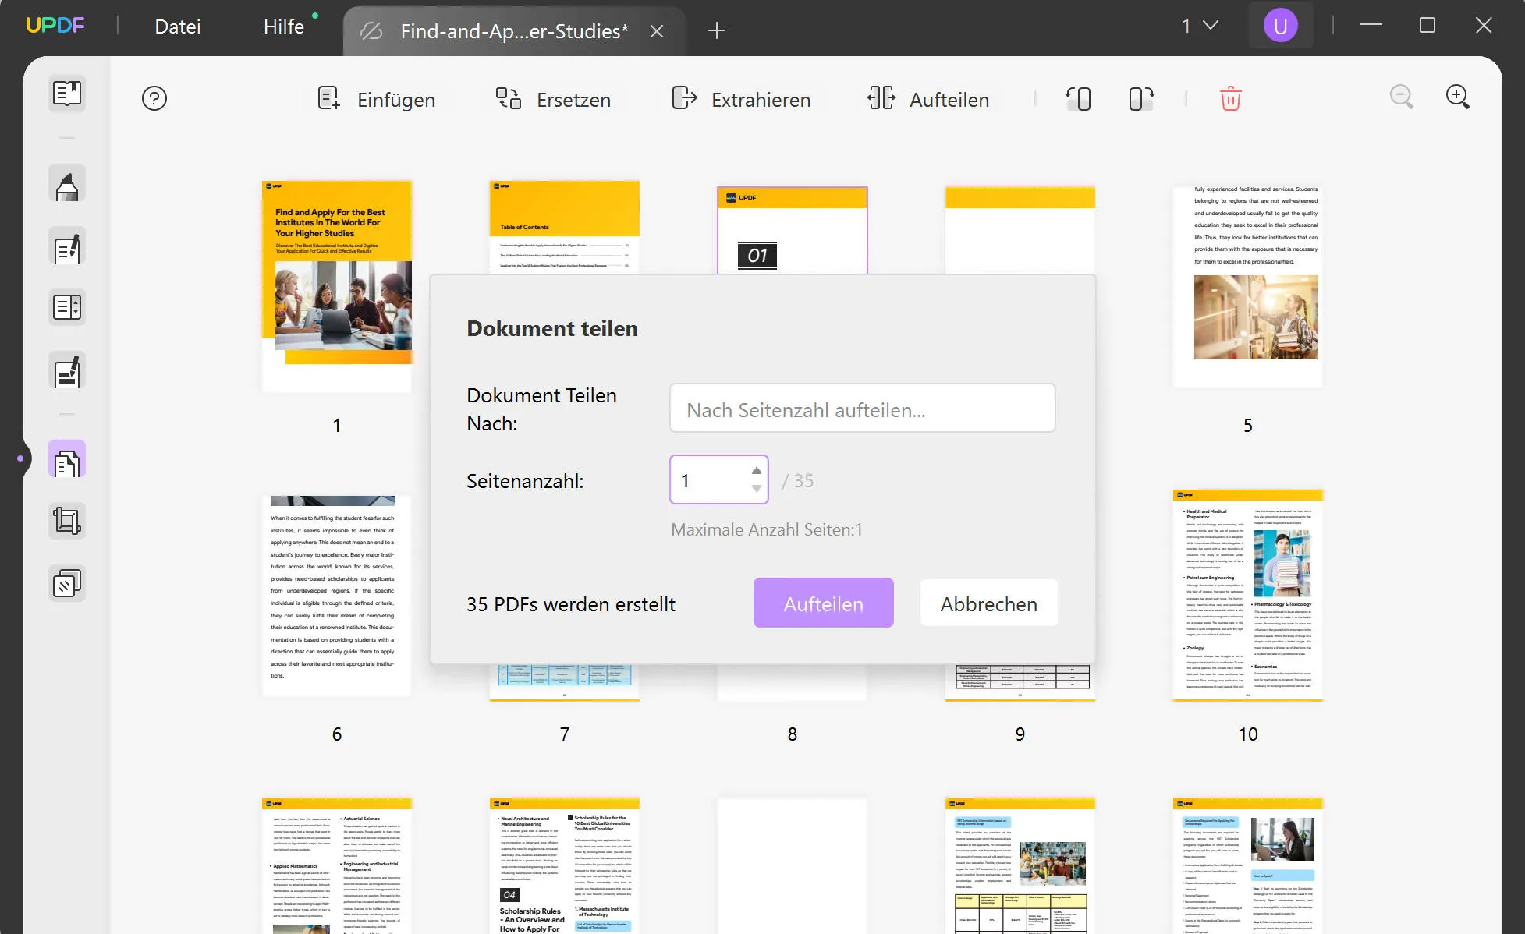Confirm split with purple Aufteilen button

823,603
